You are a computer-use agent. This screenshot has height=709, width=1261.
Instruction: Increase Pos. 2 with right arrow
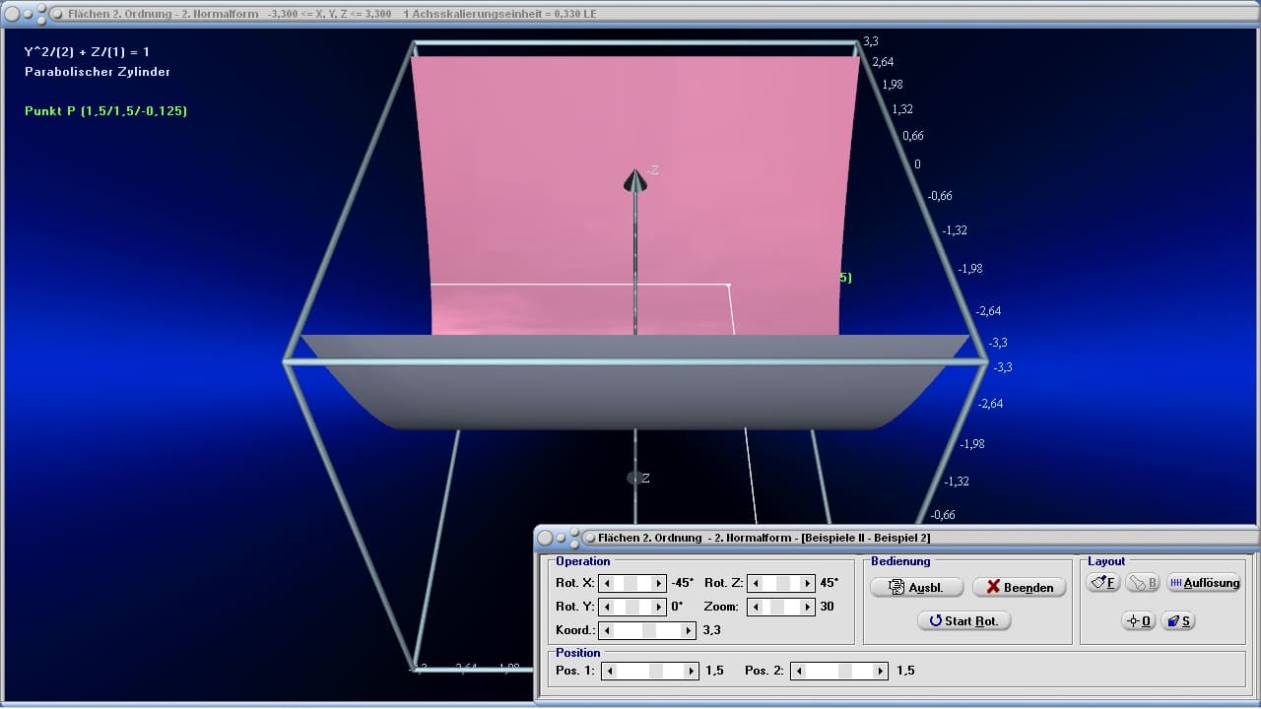(x=881, y=671)
